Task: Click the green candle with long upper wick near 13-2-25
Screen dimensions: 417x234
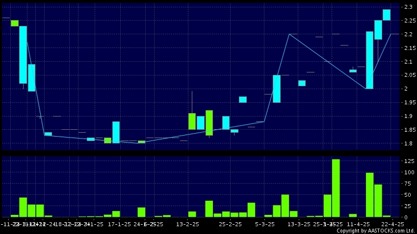Action: pyautogui.click(x=192, y=121)
